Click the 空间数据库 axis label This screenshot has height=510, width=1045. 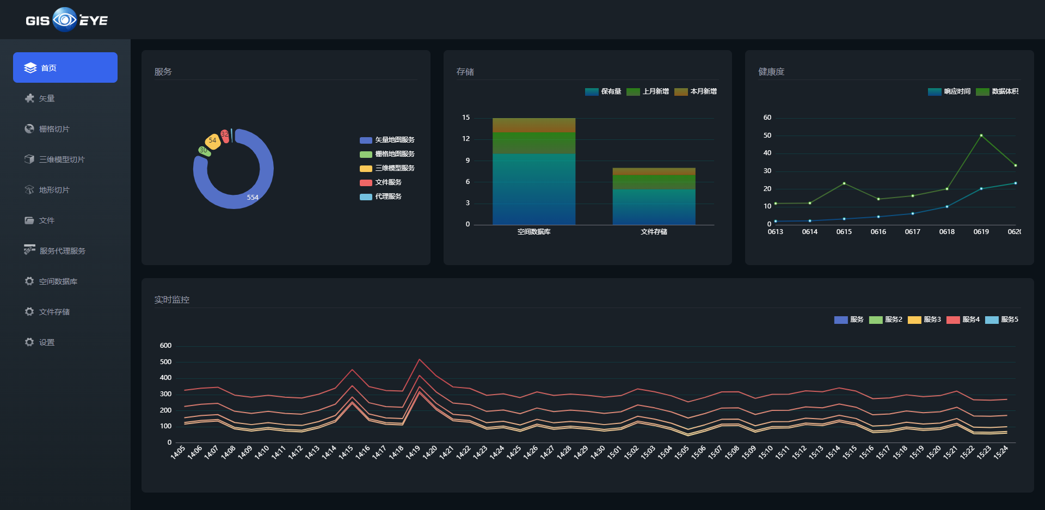point(534,232)
